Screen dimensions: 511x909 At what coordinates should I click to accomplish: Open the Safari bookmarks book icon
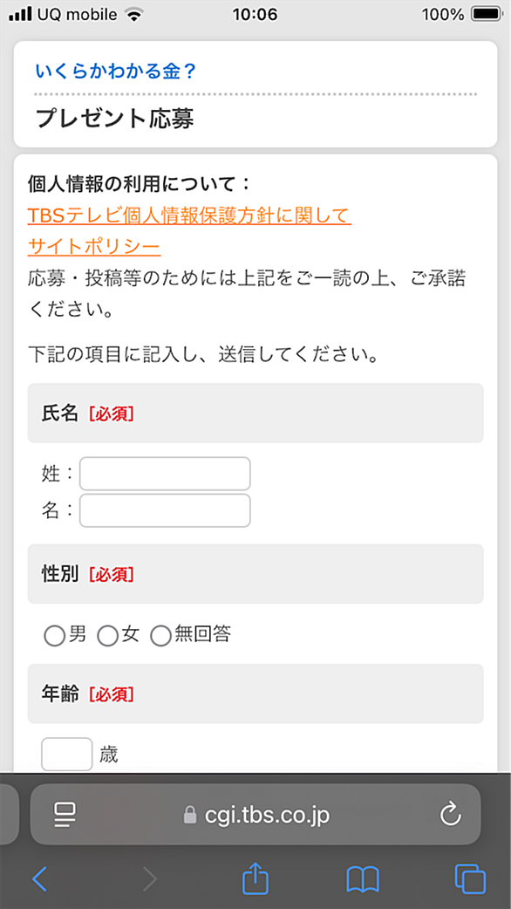point(363,879)
